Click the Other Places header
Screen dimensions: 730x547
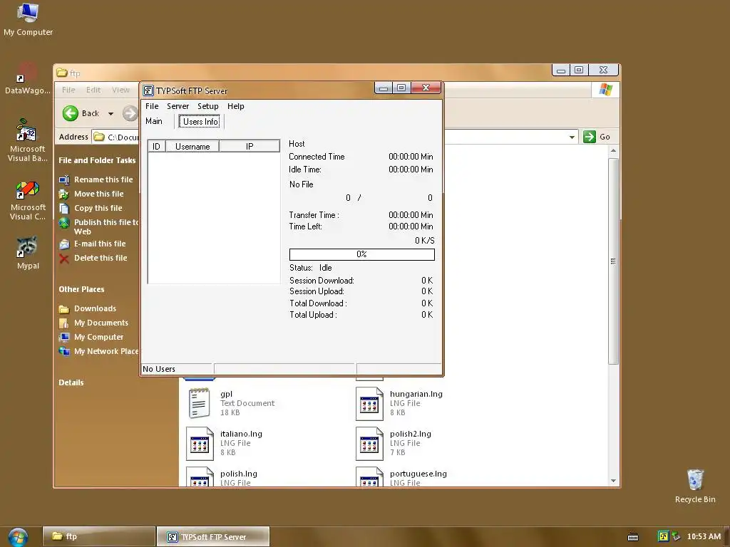pos(81,289)
